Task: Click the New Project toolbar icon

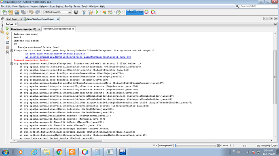Action: pyautogui.click(x=11, y=12)
